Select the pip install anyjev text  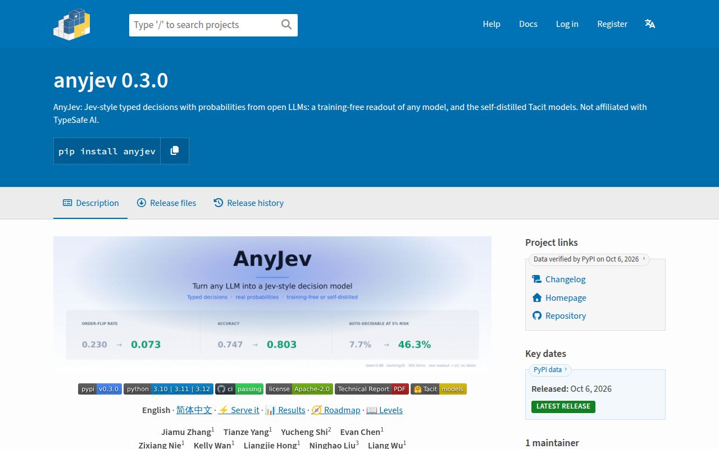click(x=107, y=151)
